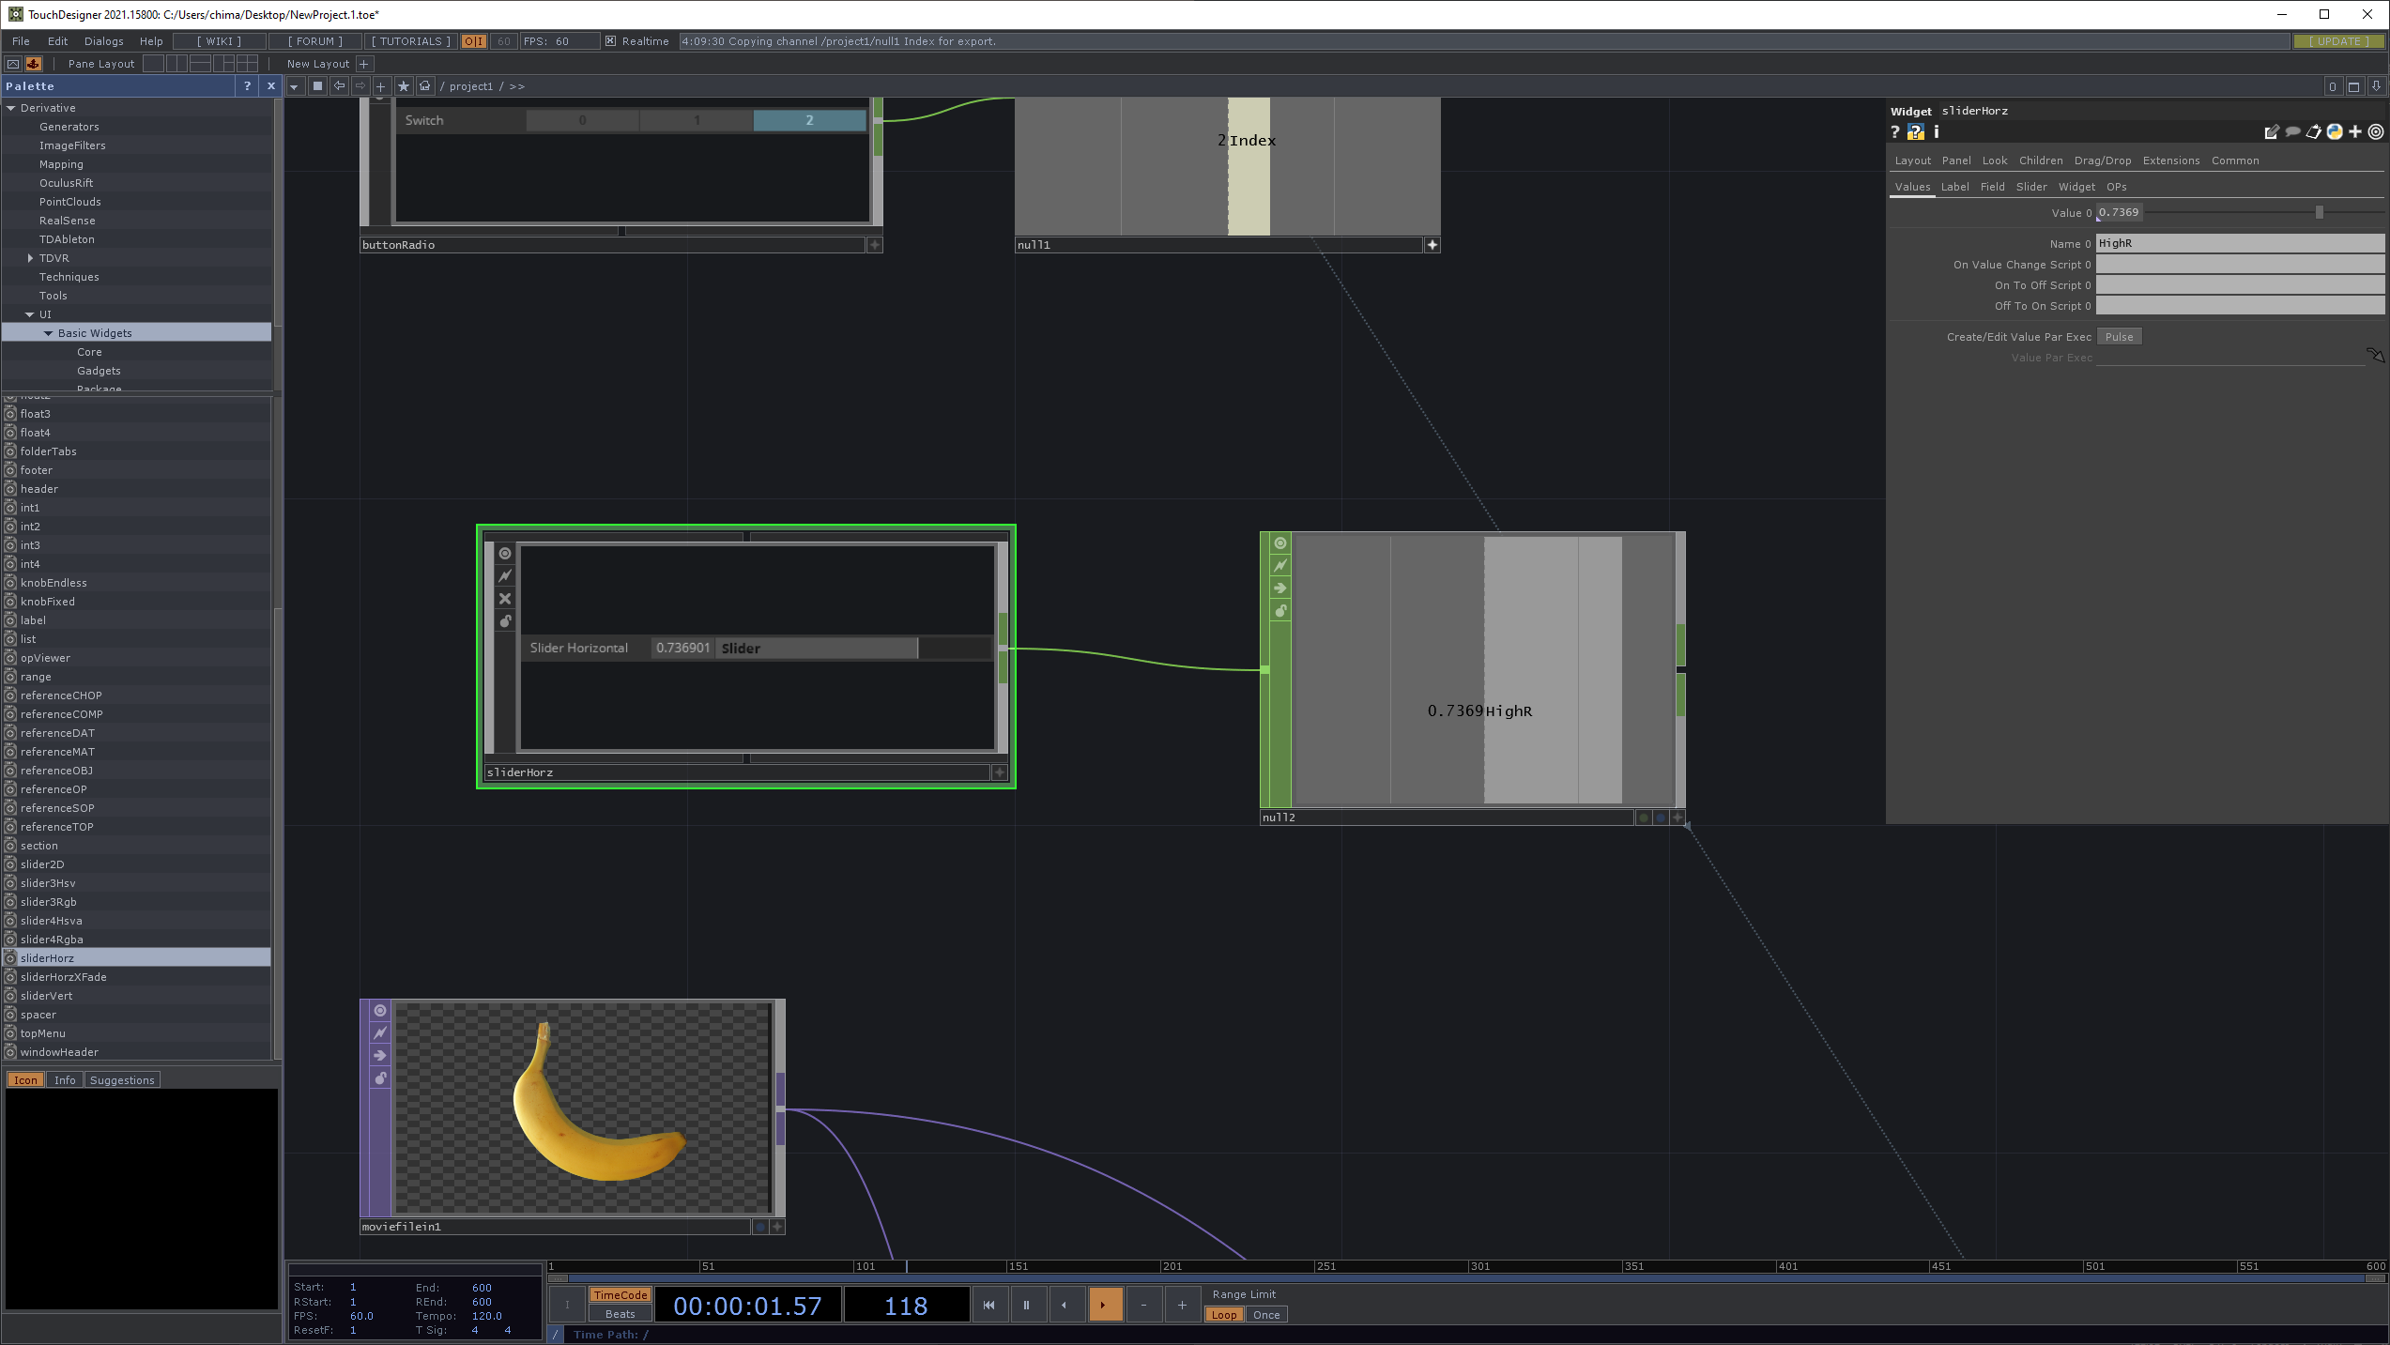Click the Value 0 parameter slider handle

pyautogui.click(x=2319, y=213)
